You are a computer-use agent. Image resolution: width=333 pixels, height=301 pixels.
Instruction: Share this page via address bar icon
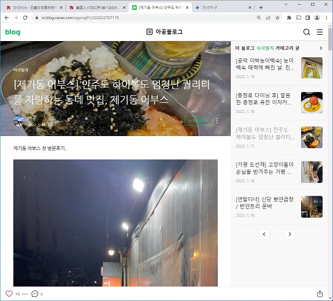[x=268, y=18]
